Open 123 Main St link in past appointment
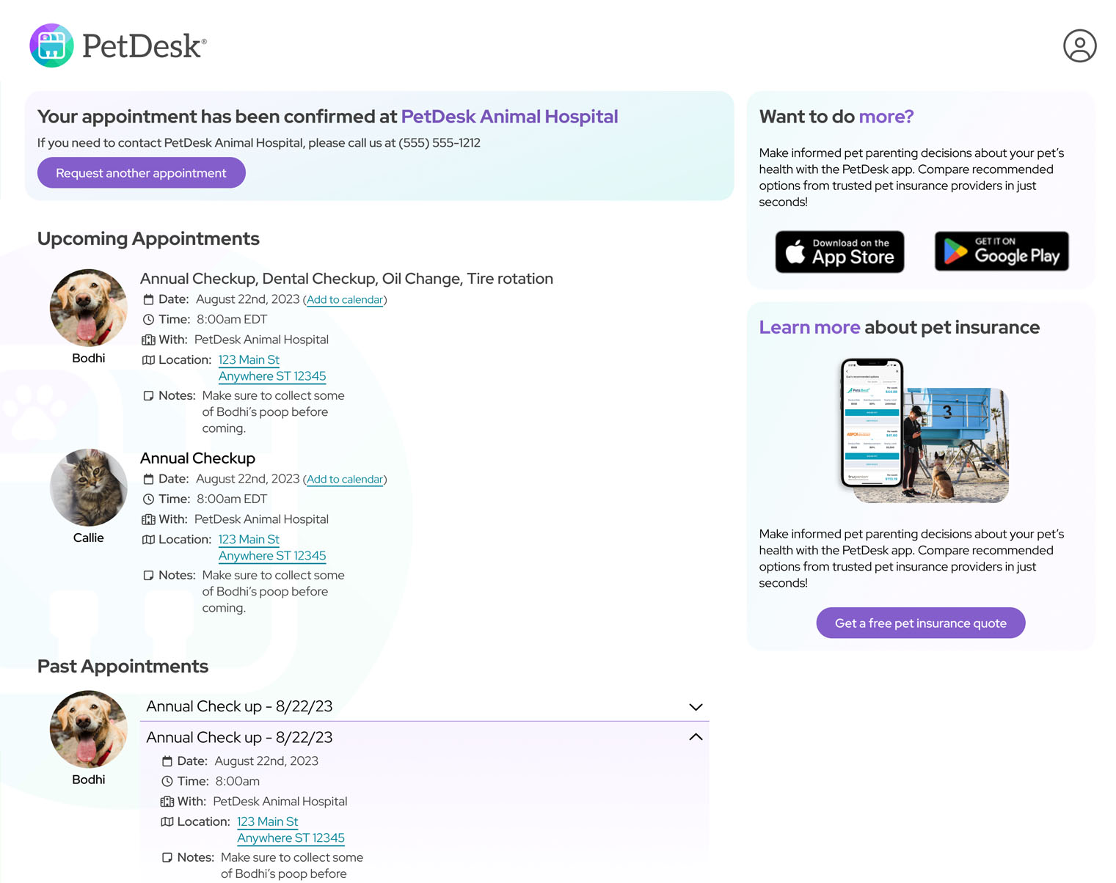 267,822
